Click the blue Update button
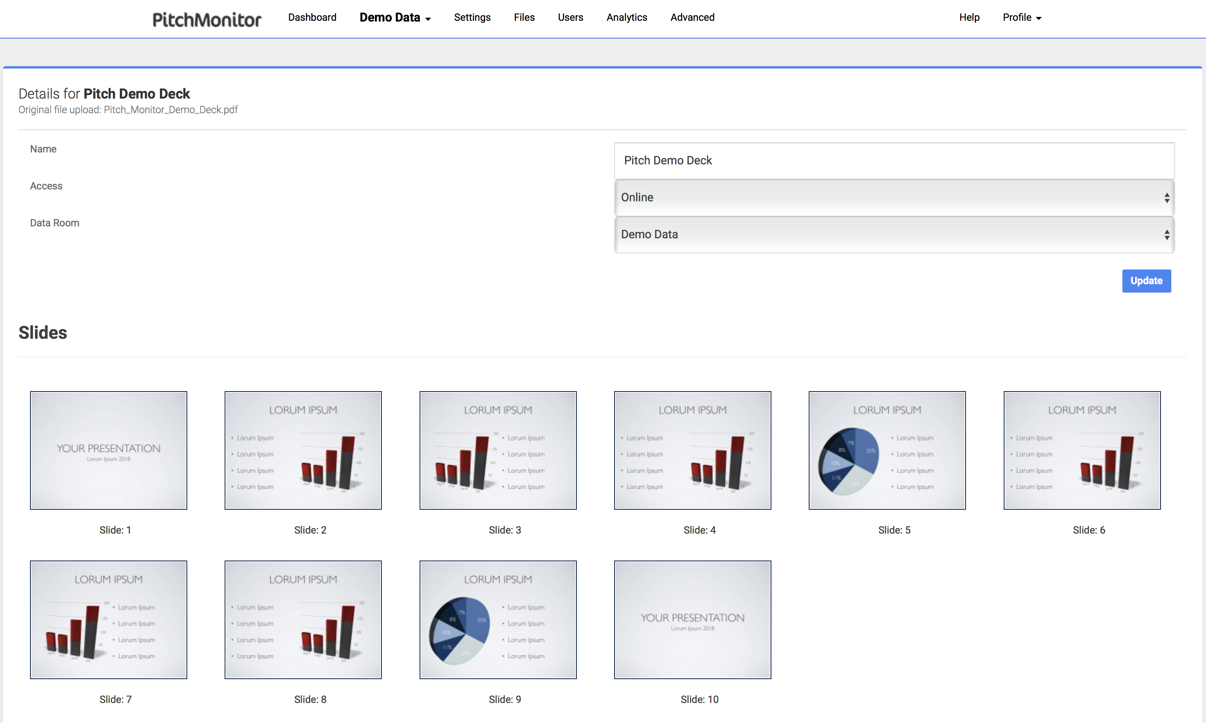The image size is (1206, 723). (x=1146, y=281)
